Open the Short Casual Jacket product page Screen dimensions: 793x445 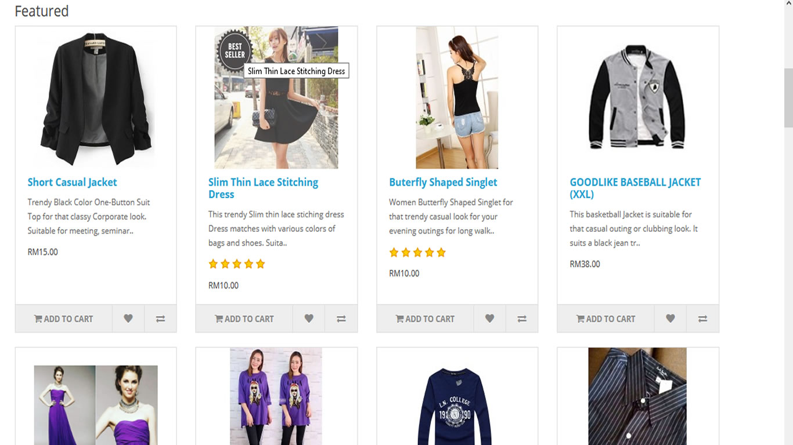72,182
